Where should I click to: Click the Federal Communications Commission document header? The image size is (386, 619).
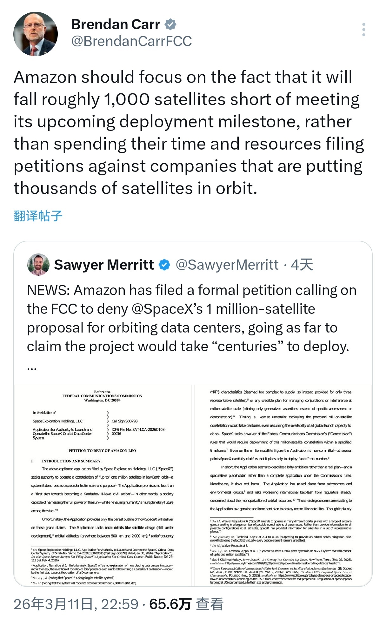pos(102,396)
